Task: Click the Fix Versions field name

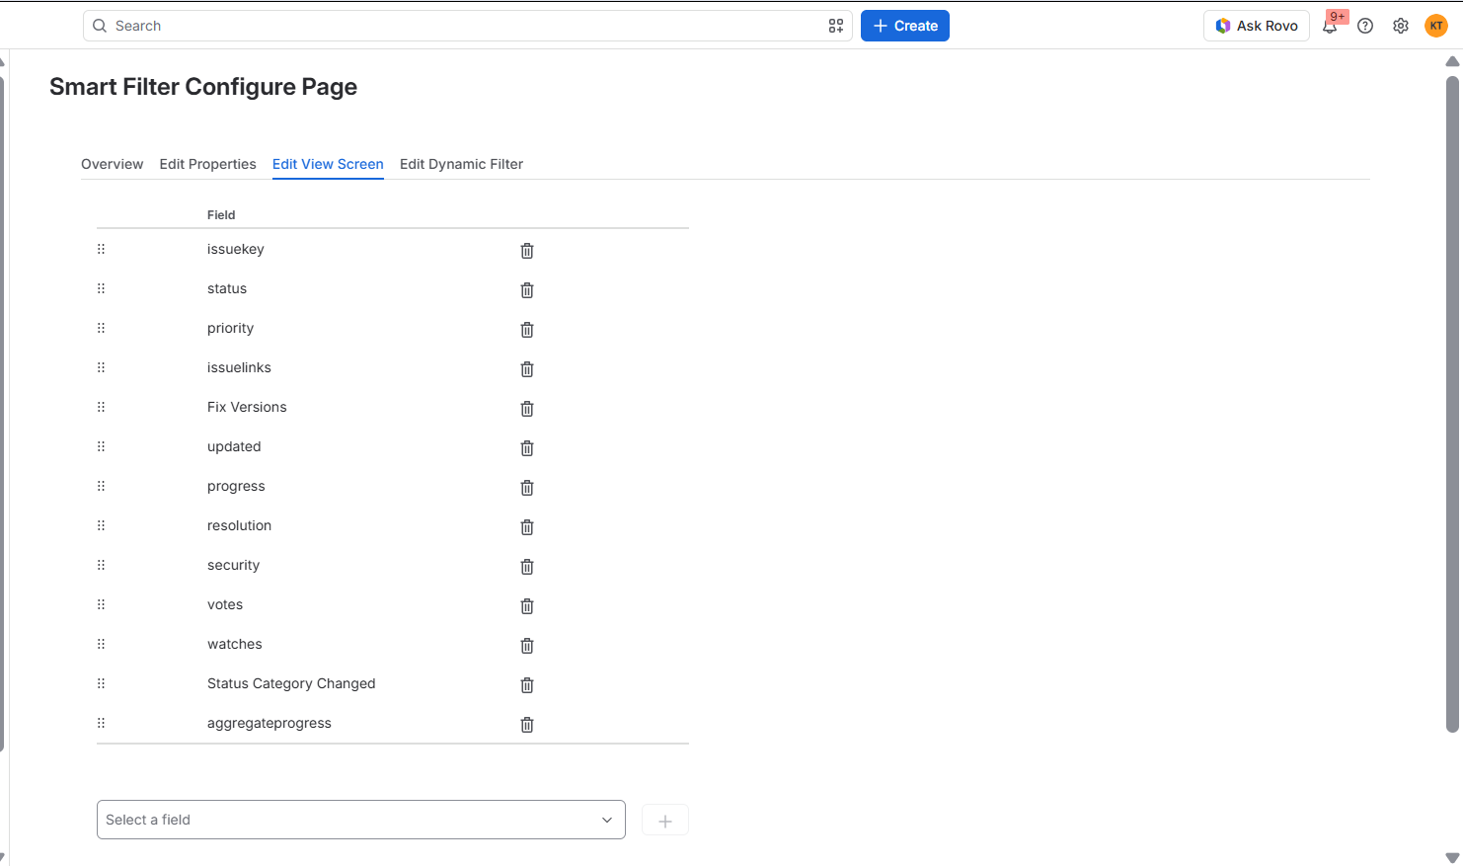Action: pyautogui.click(x=247, y=407)
